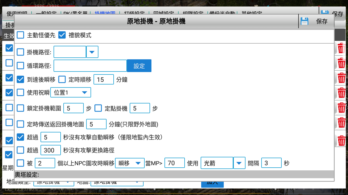348x195 pixels.
Task: Click the seconds field in 秒沒有攻擊自動瞬移 row
Action: click(51, 137)
